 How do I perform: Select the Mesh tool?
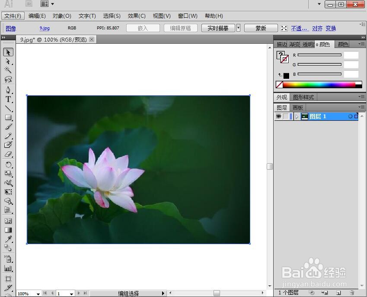coord(8,221)
